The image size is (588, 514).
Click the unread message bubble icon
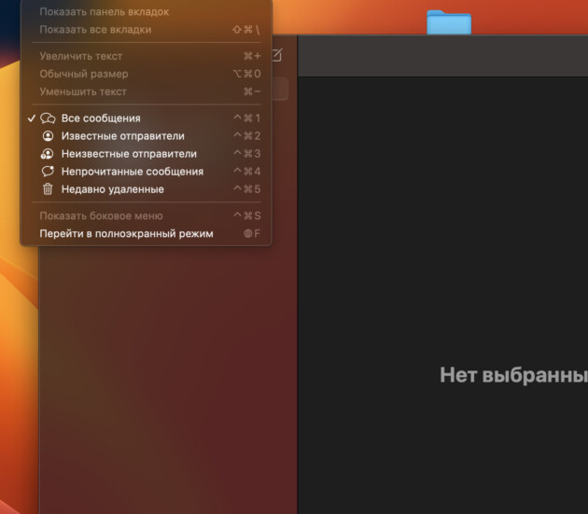(48, 172)
